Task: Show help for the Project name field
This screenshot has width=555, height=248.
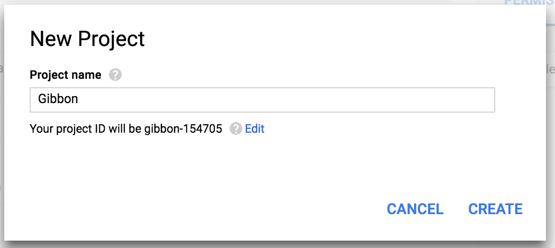Action: pyautogui.click(x=115, y=75)
